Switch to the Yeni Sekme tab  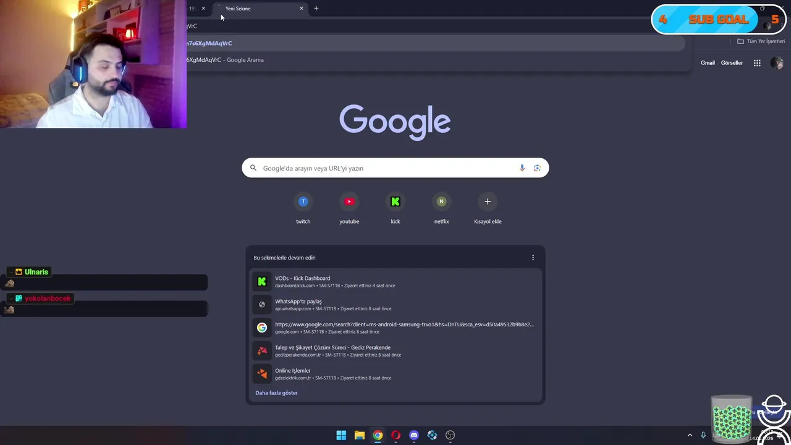(x=260, y=9)
